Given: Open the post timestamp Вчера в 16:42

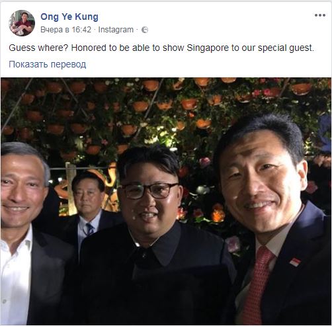Looking at the screenshot, I should pyautogui.click(x=65, y=30).
